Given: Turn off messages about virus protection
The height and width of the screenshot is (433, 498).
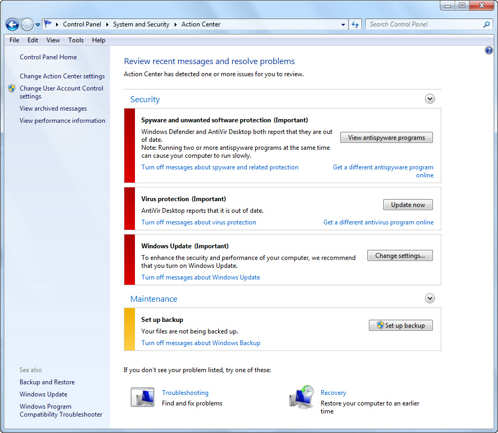Looking at the screenshot, I should pyautogui.click(x=198, y=222).
